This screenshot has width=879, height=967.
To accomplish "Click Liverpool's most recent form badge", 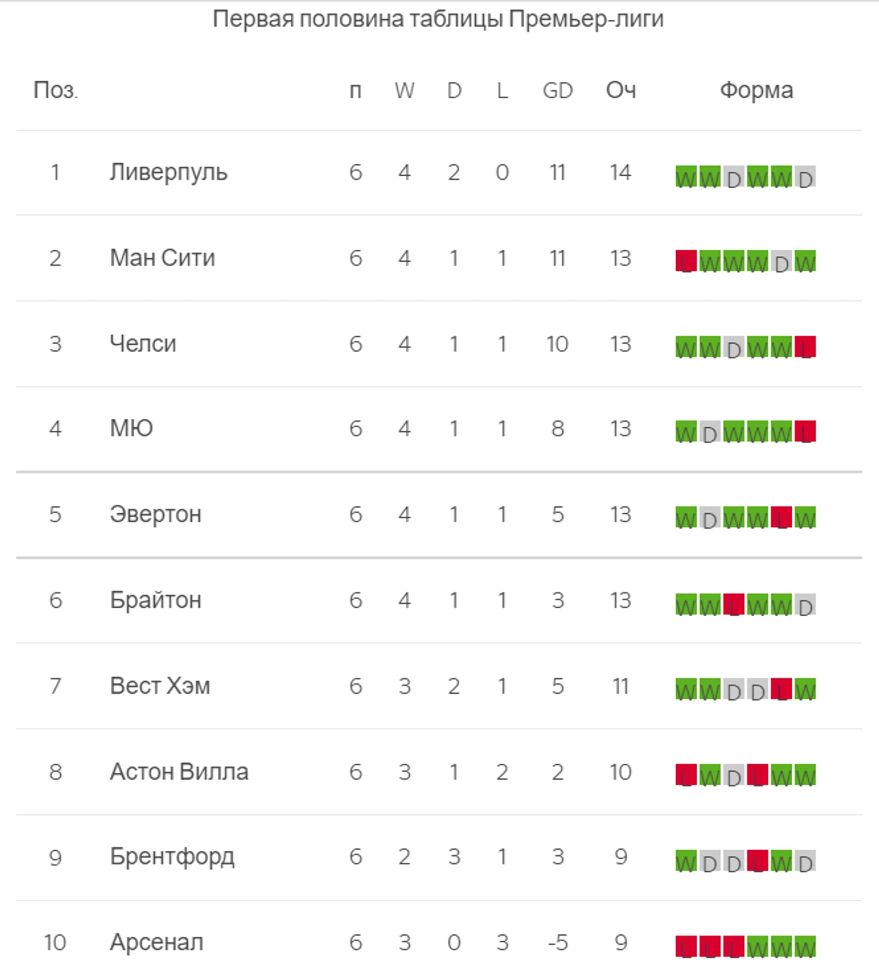I will pyautogui.click(x=805, y=177).
